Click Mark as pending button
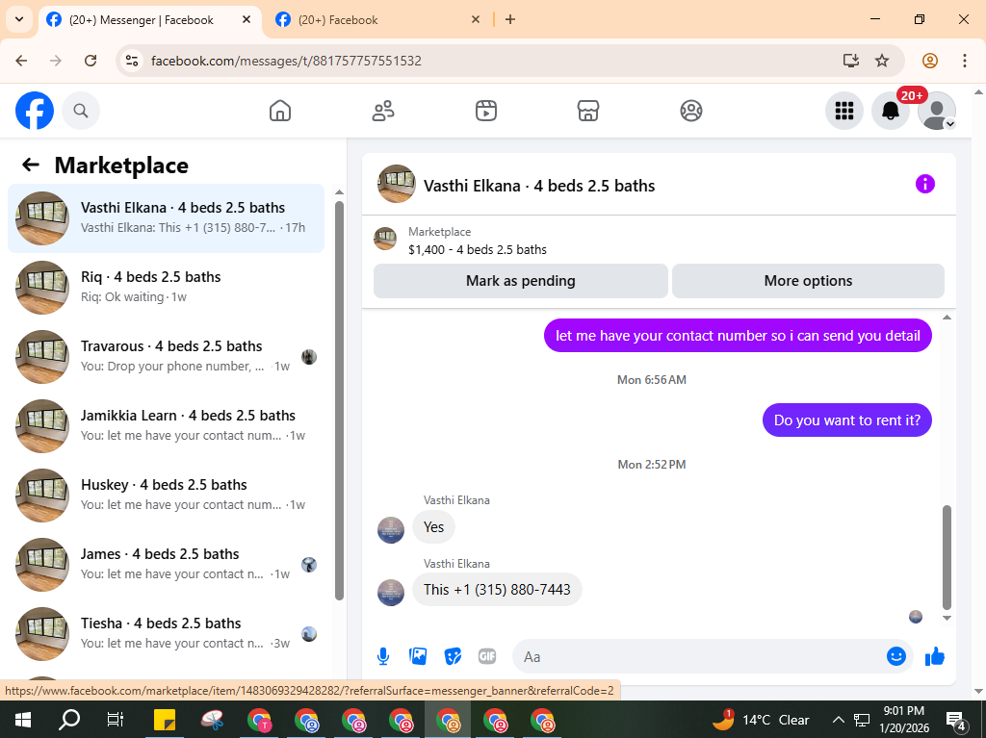This screenshot has width=986, height=738. [521, 281]
